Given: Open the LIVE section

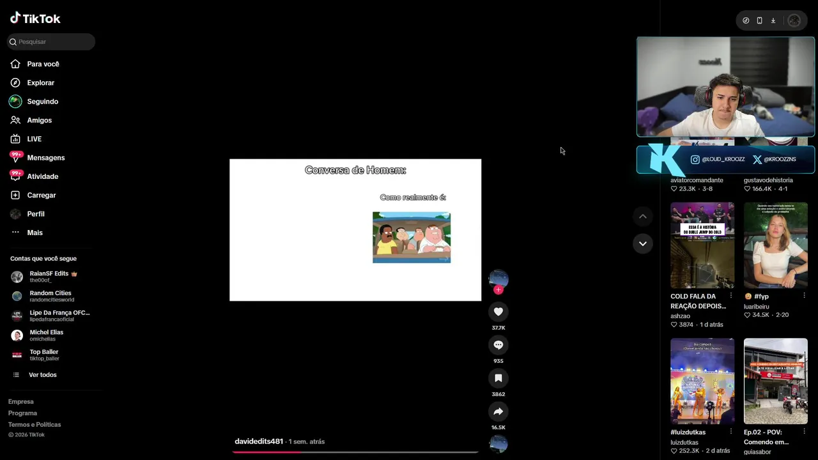Looking at the screenshot, I should [x=35, y=139].
